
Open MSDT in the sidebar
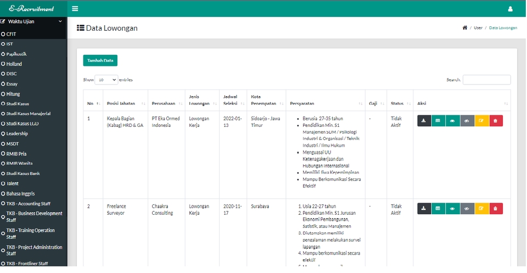coord(33,144)
